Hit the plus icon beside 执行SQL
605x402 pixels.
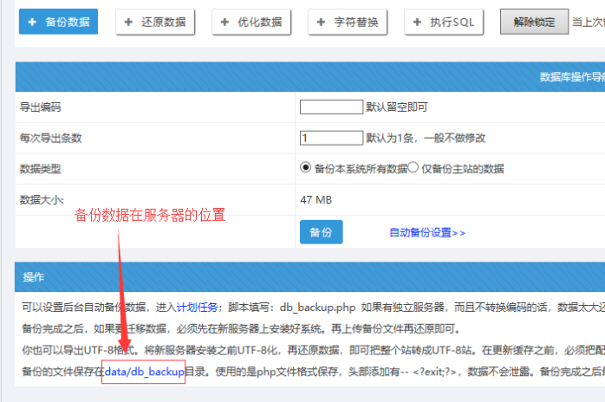pos(419,22)
